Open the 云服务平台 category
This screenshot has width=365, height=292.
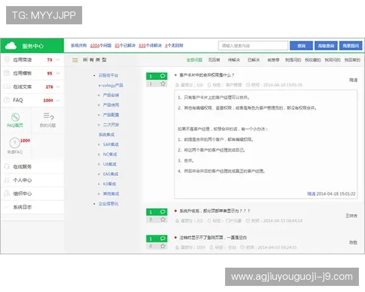coord(108,75)
